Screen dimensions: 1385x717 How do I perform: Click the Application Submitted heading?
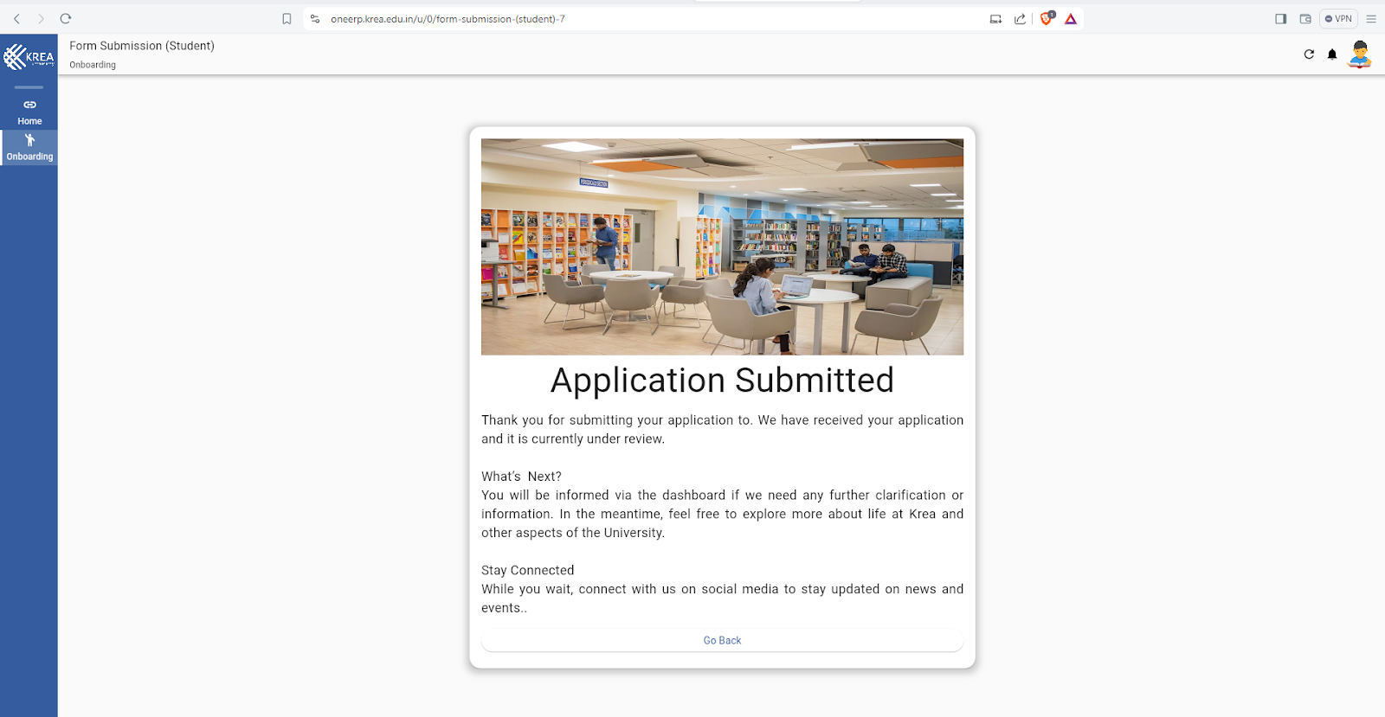point(722,380)
